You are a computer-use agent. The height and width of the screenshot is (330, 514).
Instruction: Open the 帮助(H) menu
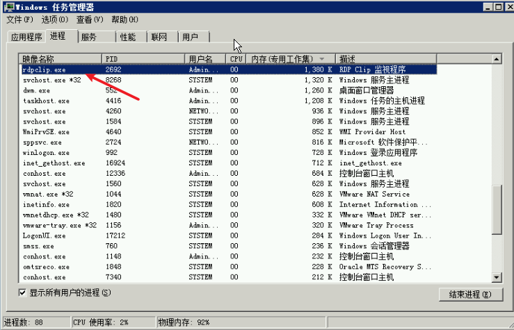pyautogui.click(x=125, y=19)
